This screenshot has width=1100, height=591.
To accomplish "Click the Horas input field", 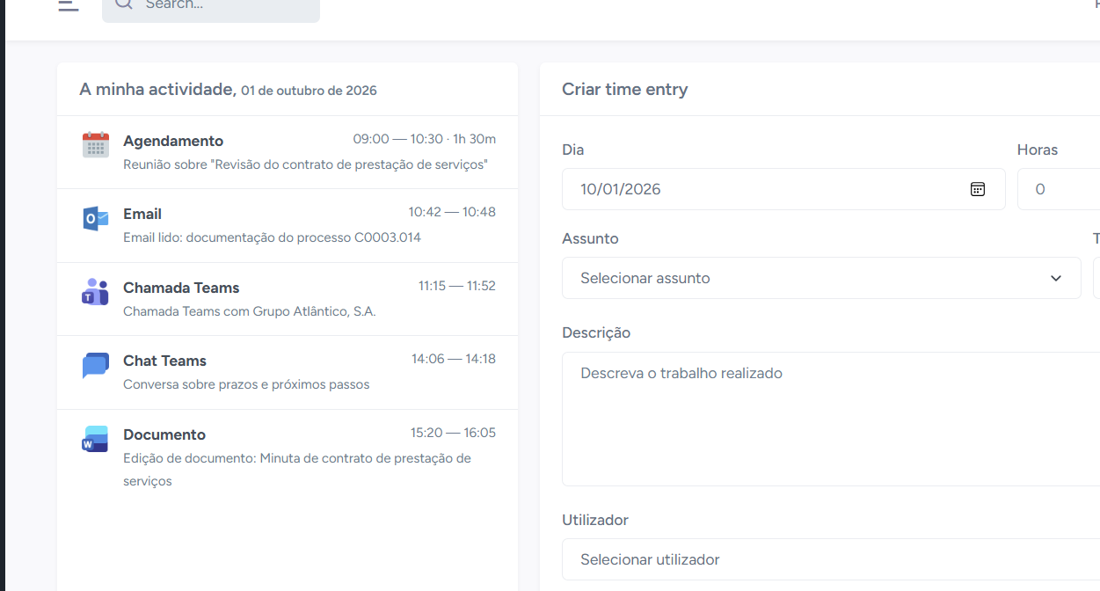I will [x=1059, y=189].
